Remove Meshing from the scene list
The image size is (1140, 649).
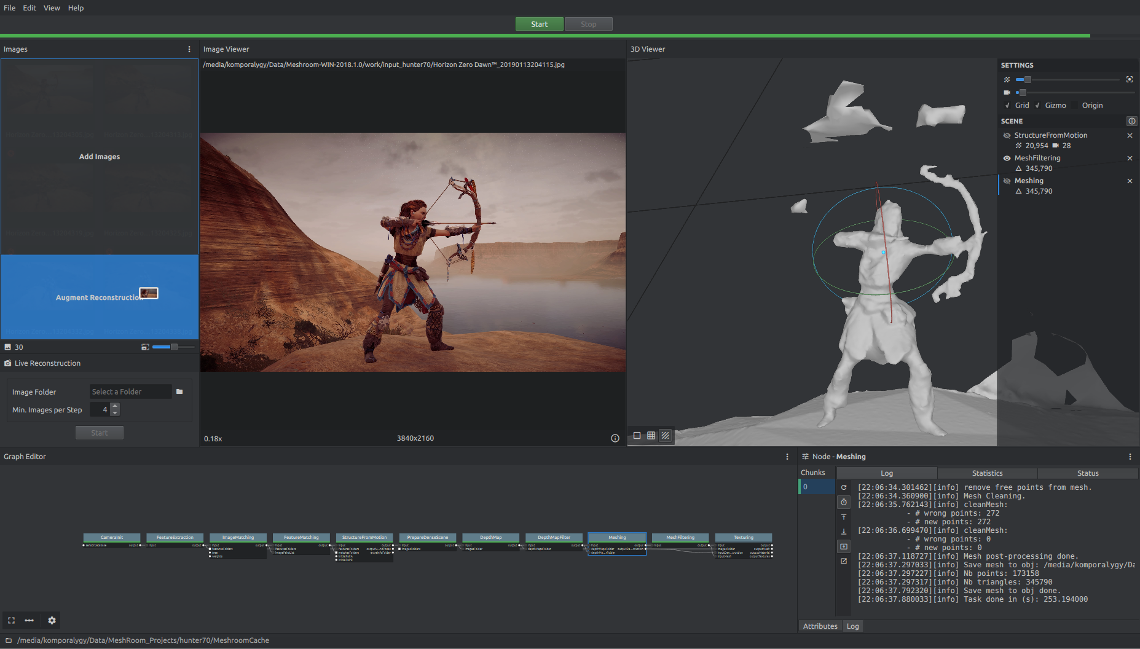point(1130,181)
